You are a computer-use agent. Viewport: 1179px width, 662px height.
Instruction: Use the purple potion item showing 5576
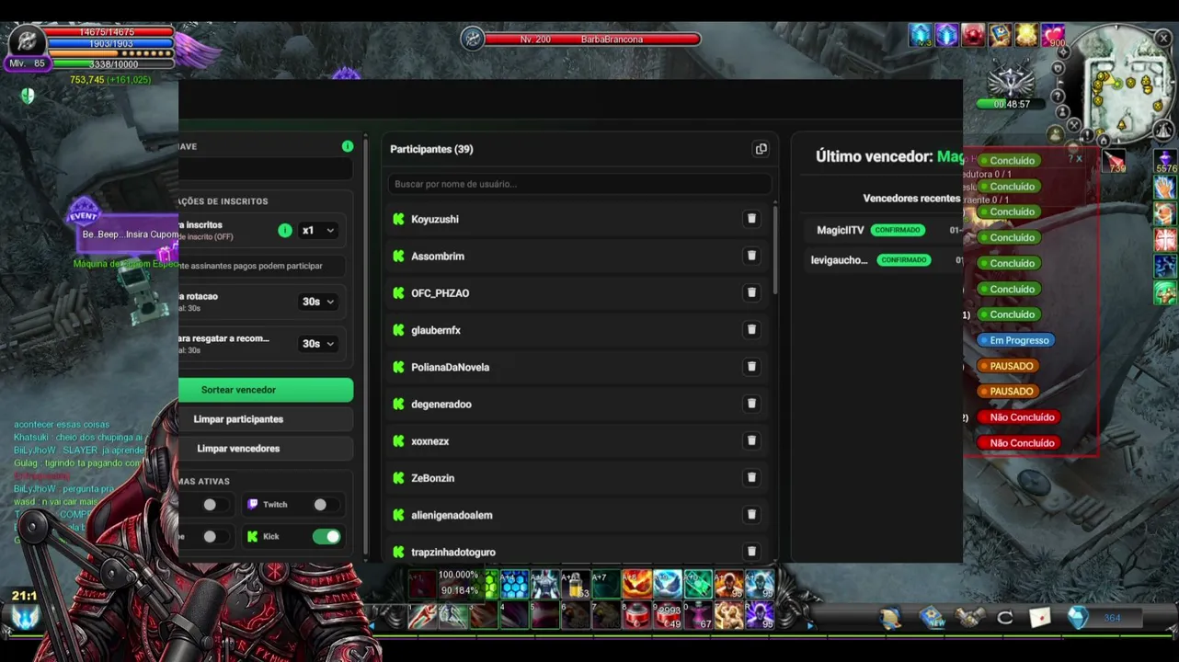coord(1165,162)
